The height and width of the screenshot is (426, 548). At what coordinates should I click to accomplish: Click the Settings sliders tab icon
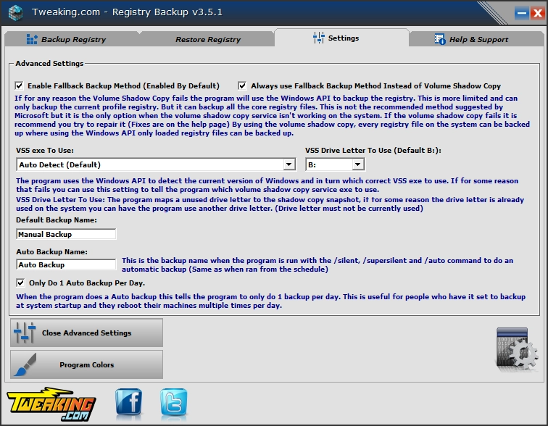318,38
